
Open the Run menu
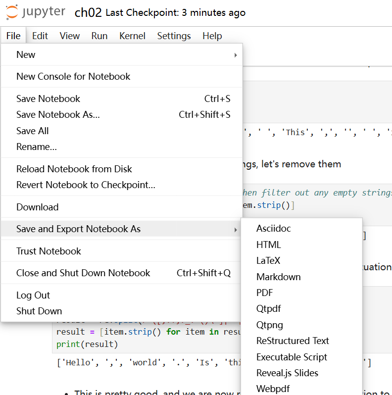pyautogui.click(x=99, y=36)
